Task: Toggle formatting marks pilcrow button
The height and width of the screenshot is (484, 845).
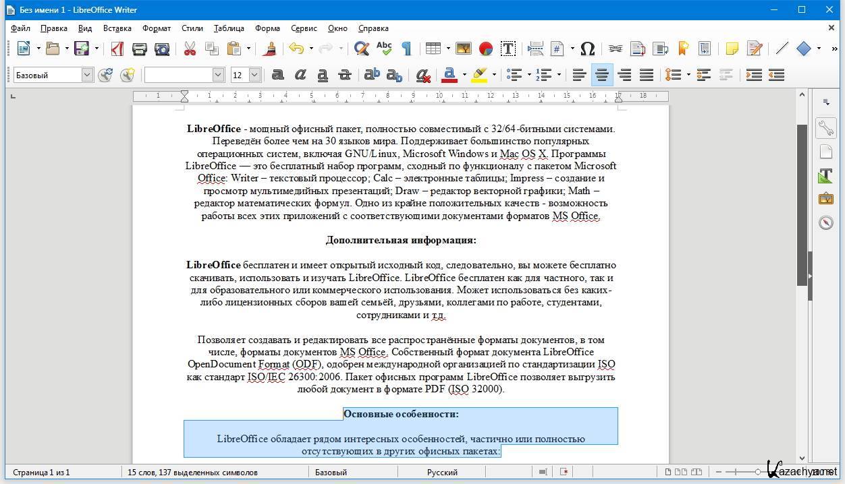Action: click(x=406, y=49)
